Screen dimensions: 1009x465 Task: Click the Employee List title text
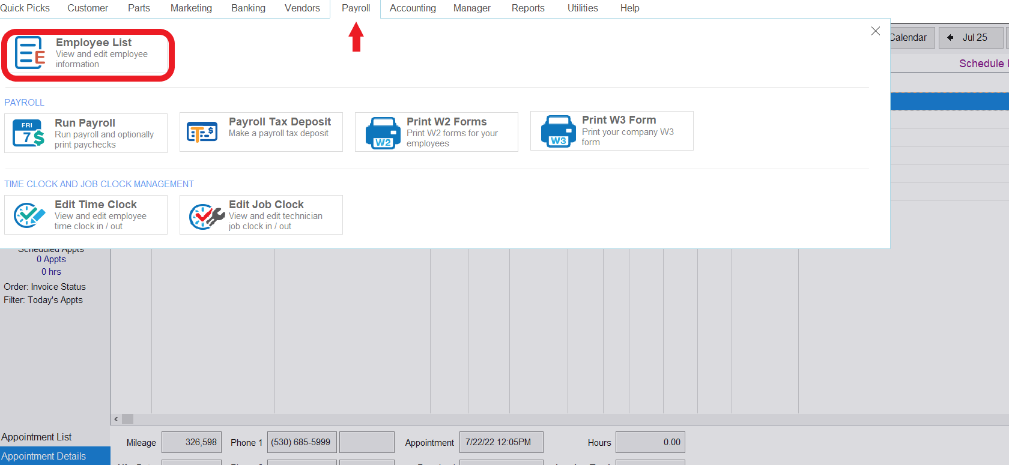94,43
